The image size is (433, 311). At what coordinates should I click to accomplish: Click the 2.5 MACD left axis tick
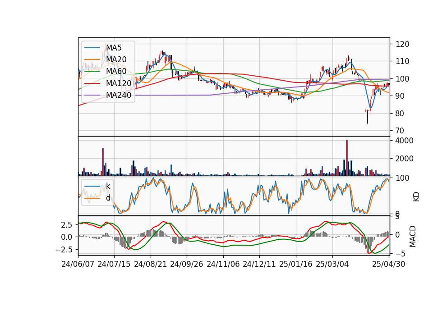click(x=67, y=225)
